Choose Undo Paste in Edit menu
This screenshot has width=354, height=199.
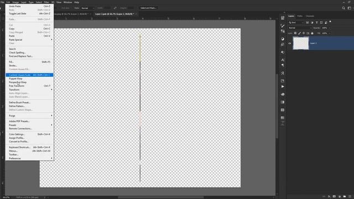29,6
